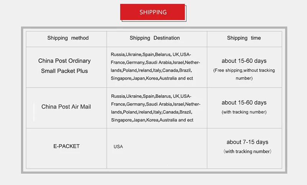This screenshot has width=307, height=185.
Task: Click about 15-60 days in Ordinary Packet row
Action: [x=244, y=61]
